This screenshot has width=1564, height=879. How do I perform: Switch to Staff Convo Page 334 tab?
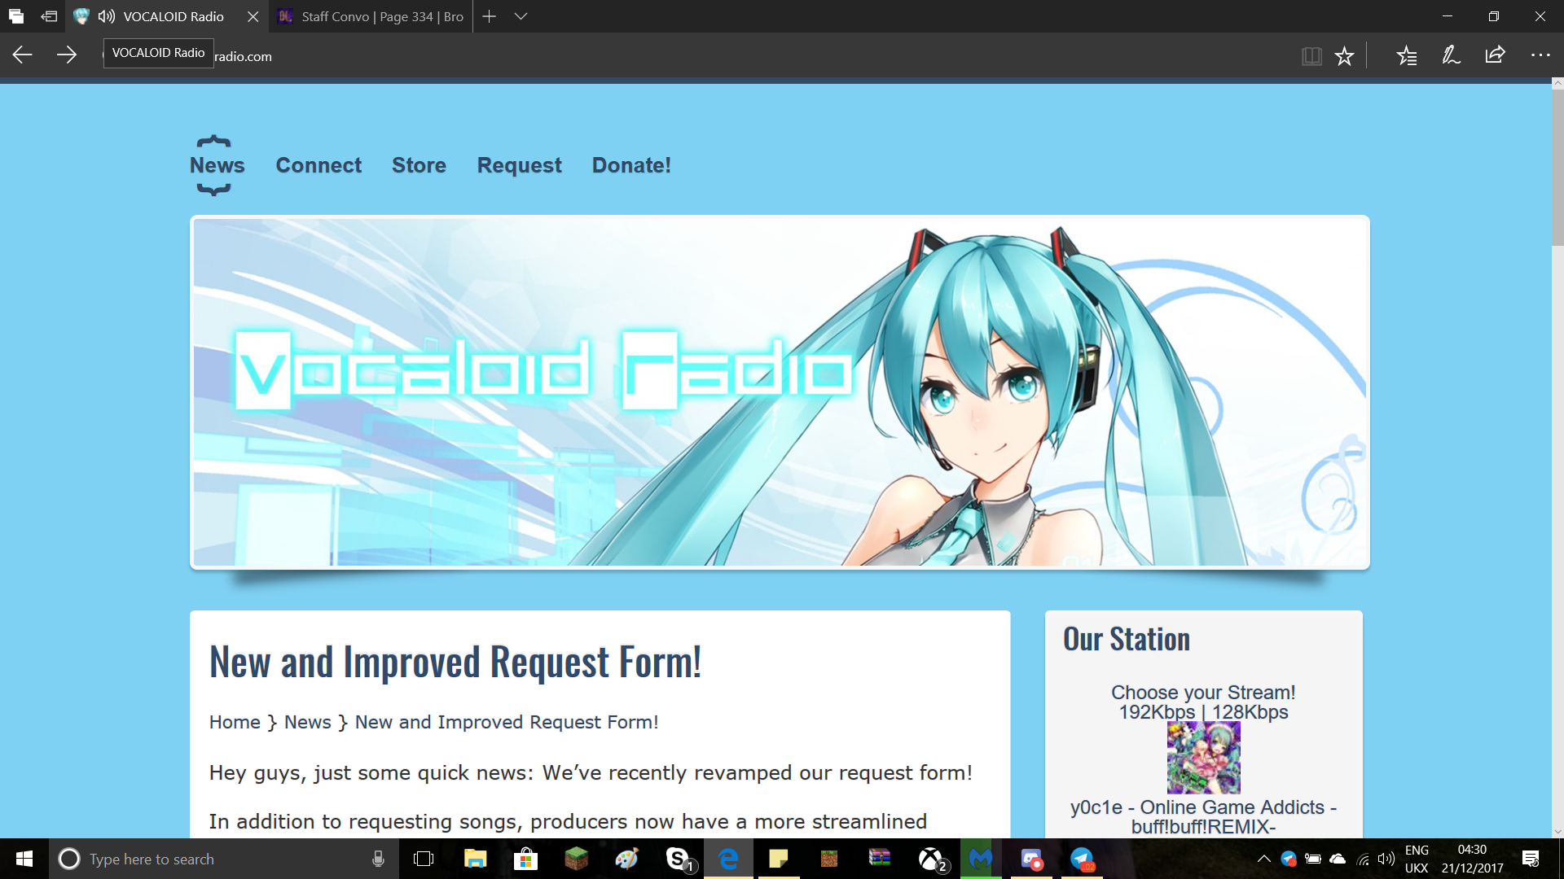[x=371, y=16]
